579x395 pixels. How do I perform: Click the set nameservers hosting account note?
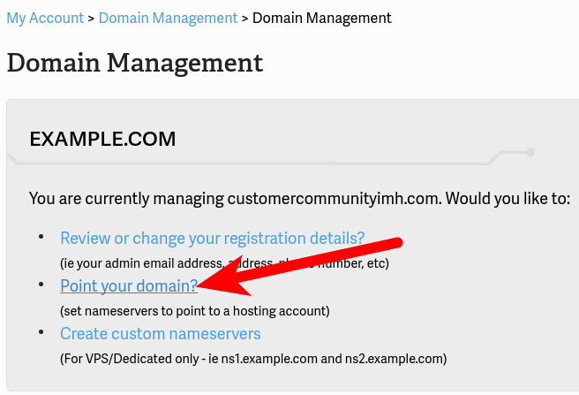(x=194, y=311)
